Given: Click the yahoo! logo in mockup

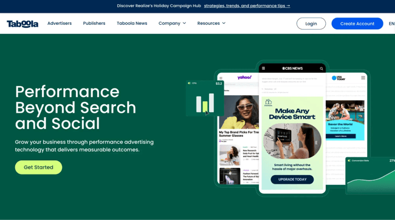Looking at the screenshot, I should click(244, 78).
